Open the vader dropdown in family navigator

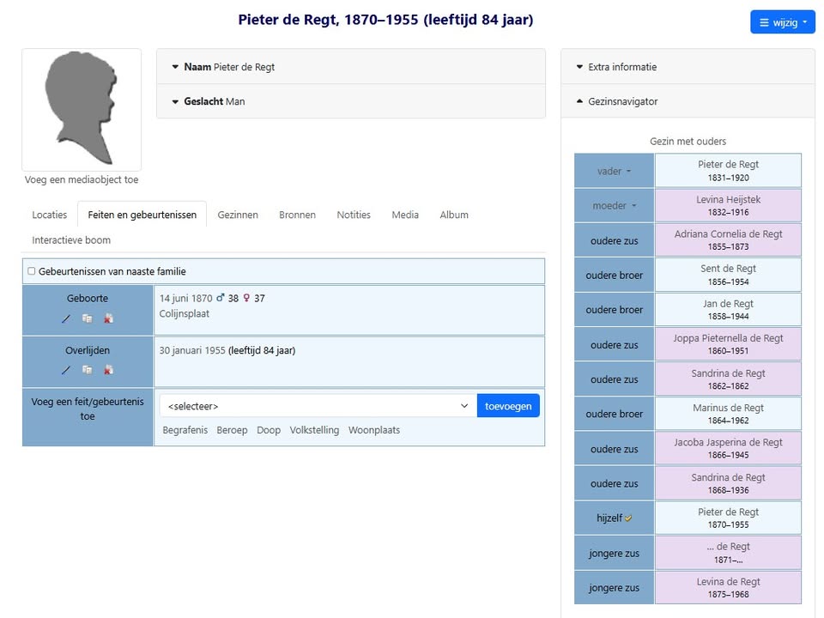coord(614,171)
